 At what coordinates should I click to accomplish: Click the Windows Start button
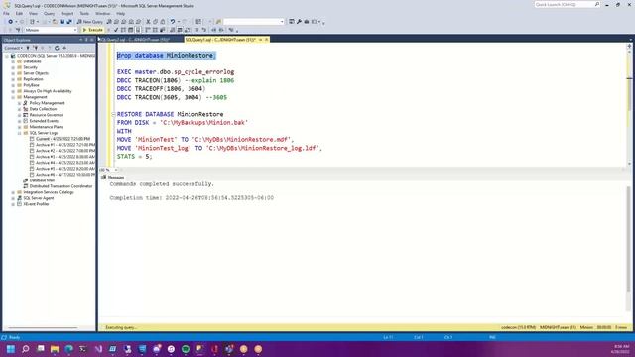click(x=11, y=349)
